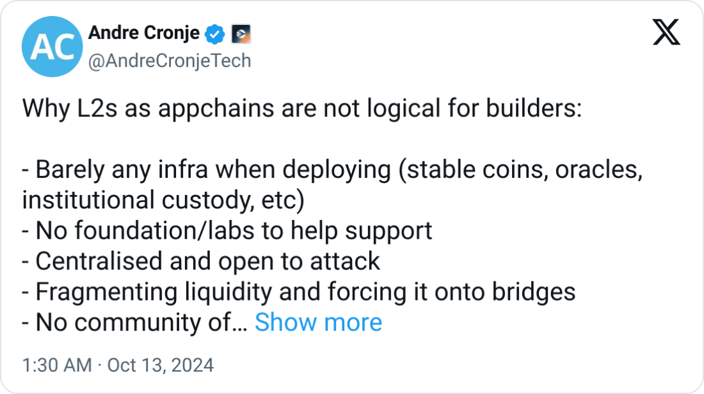
Task: Click the word 'oracles,' in the tweet
Action: tap(599, 170)
